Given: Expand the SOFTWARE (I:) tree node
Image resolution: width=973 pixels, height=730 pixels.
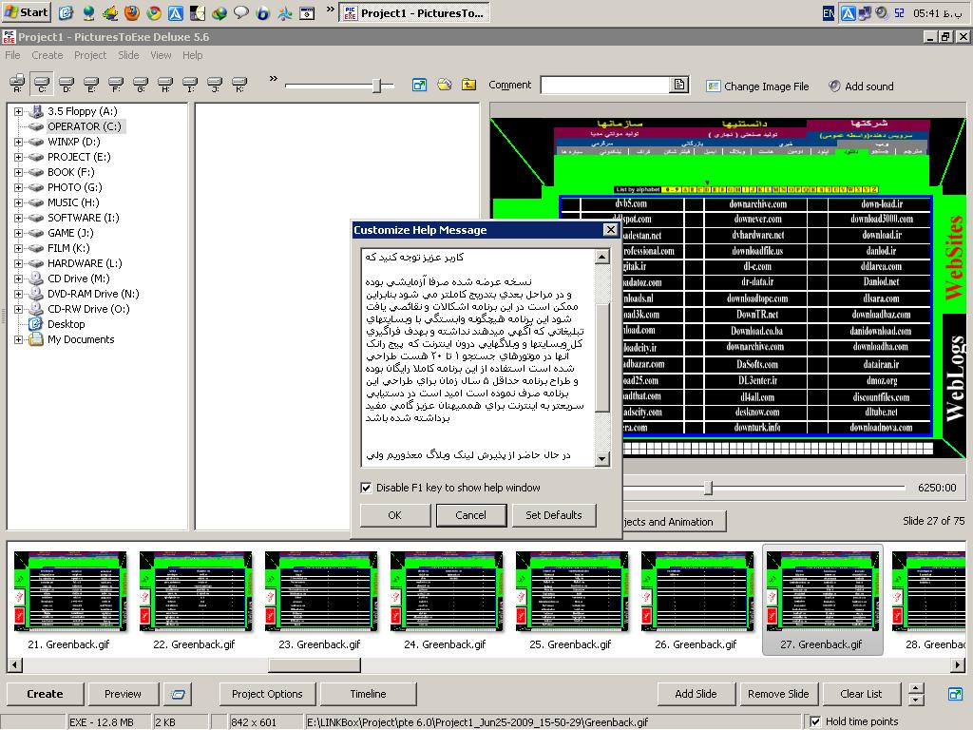Looking at the screenshot, I should pyautogui.click(x=19, y=218).
